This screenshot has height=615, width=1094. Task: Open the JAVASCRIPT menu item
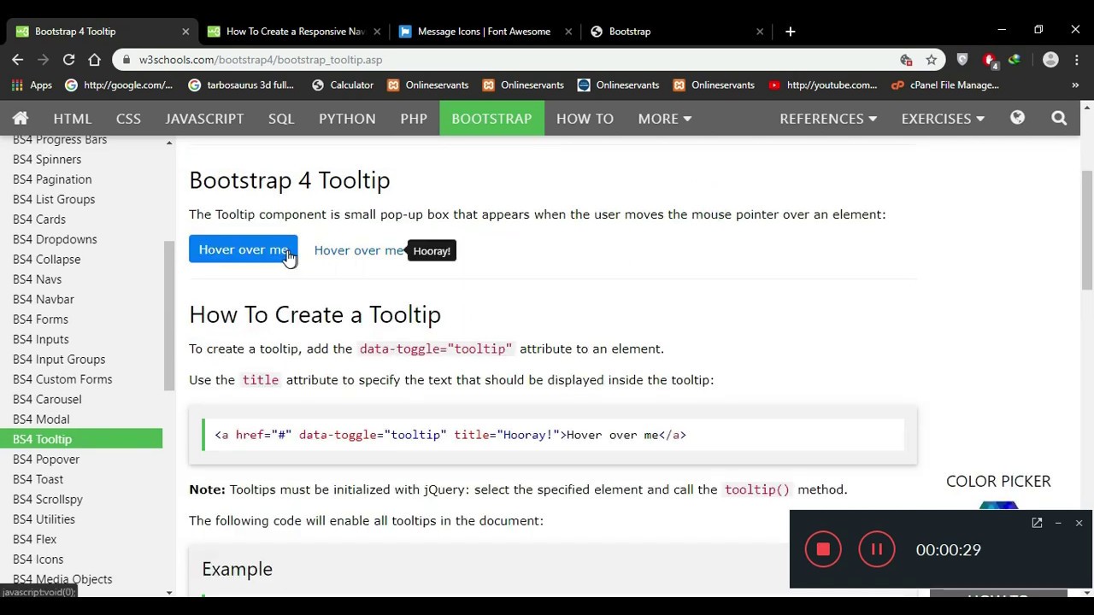coord(204,119)
